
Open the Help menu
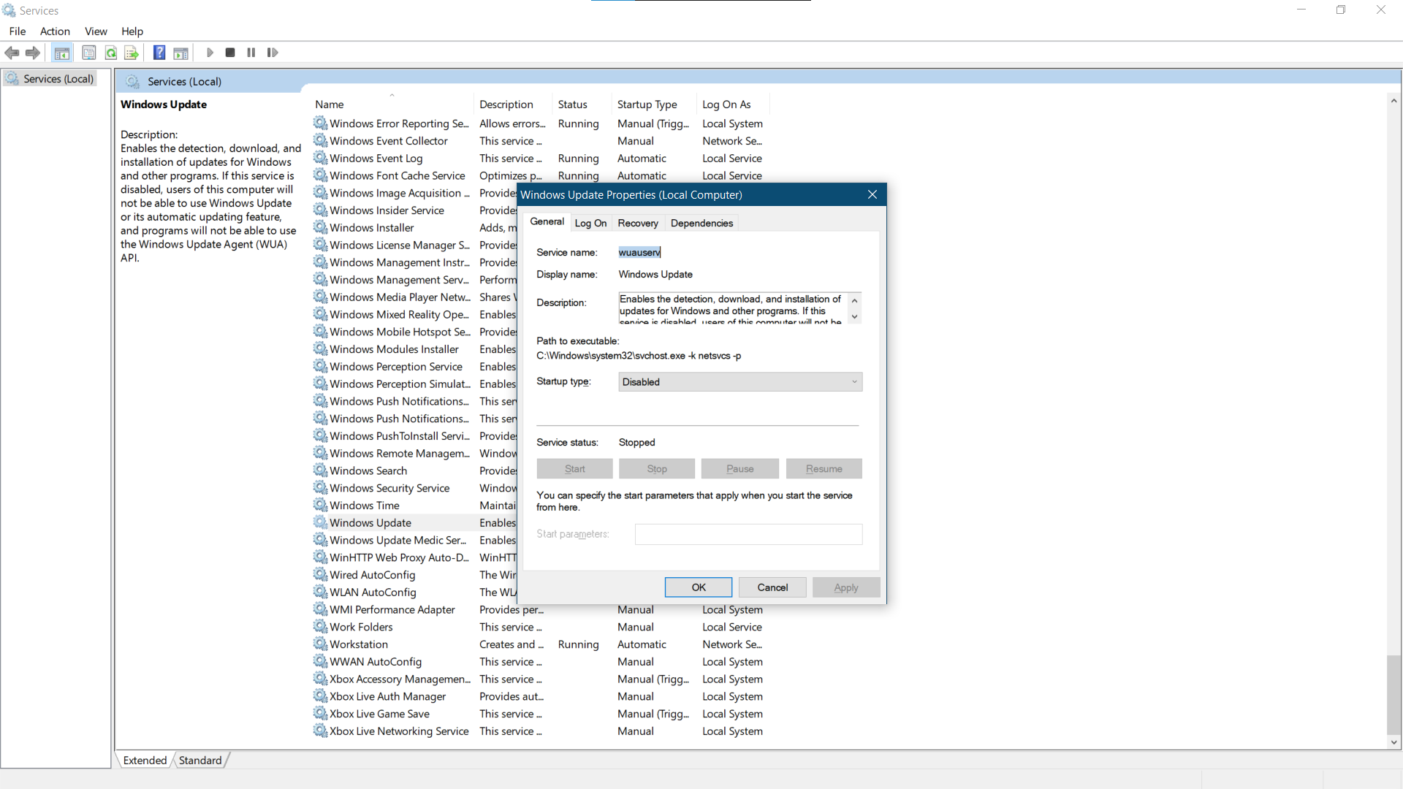click(132, 31)
